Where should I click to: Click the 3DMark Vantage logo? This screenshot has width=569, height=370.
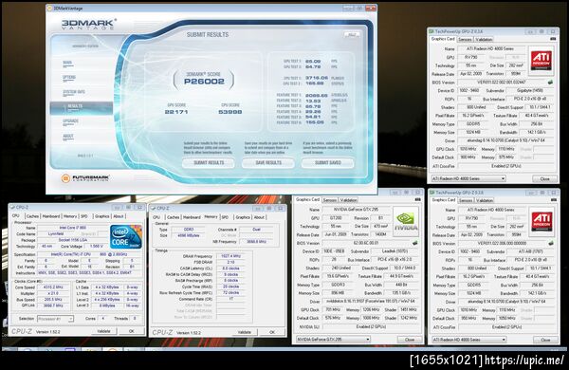[x=89, y=24]
